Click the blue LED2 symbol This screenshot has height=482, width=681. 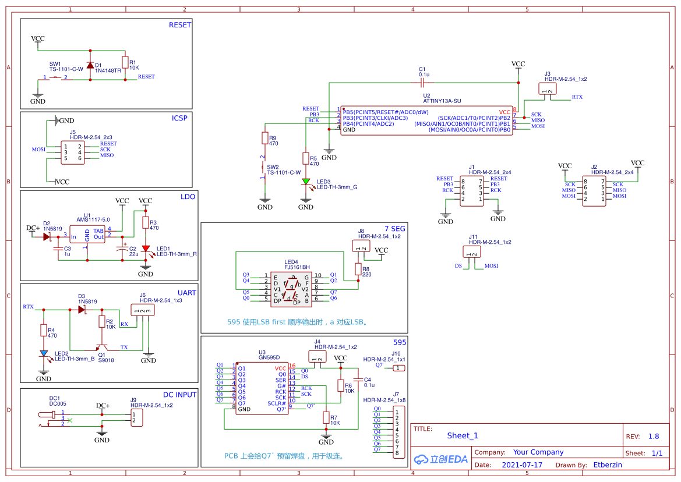pyautogui.click(x=43, y=353)
